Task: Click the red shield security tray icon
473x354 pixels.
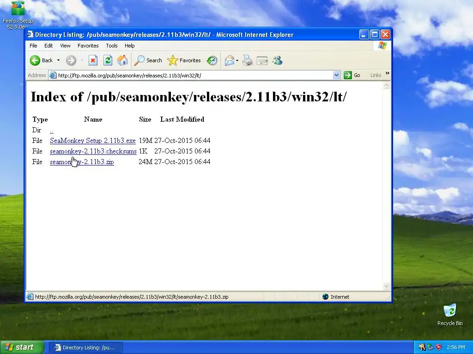Action: pyautogui.click(x=439, y=348)
